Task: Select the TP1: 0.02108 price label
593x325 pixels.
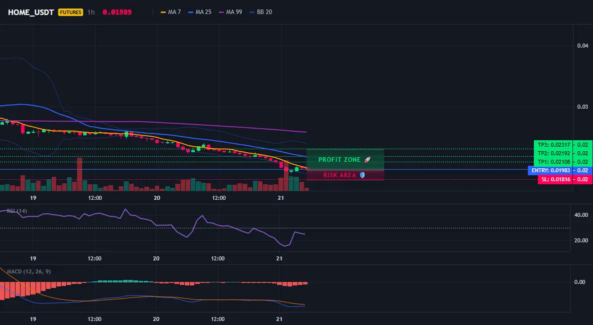Action: [553, 162]
